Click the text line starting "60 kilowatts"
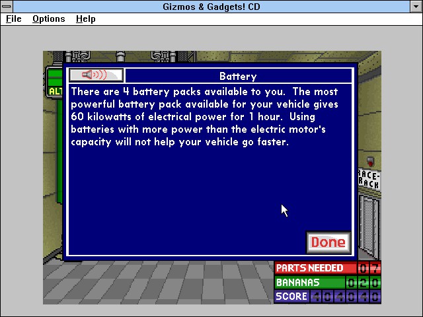The width and height of the screenshot is (423, 317). click(193, 117)
